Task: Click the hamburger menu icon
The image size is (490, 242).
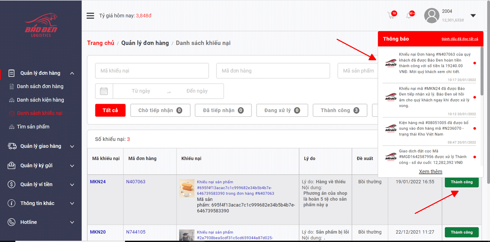Action: pyautogui.click(x=90, y=16)
